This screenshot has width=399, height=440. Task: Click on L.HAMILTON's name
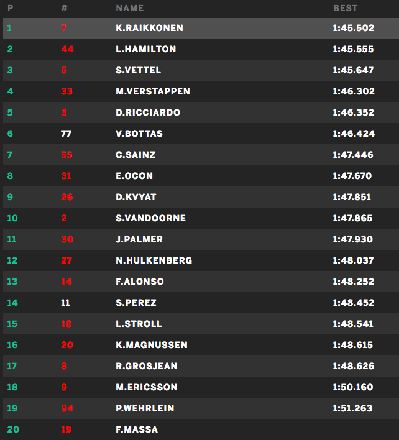pos(146,49)
